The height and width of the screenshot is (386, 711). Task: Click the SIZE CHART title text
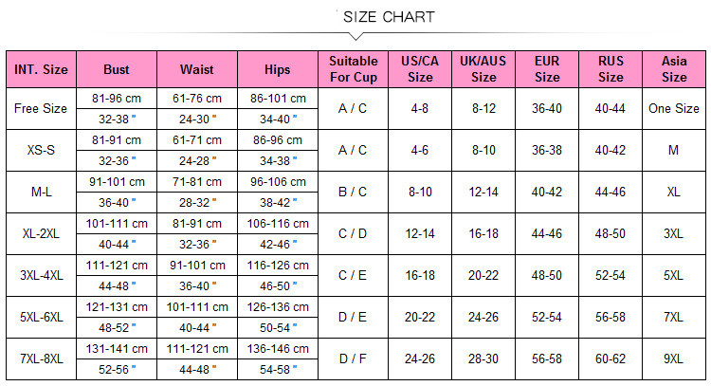click(x=389, y=17)
